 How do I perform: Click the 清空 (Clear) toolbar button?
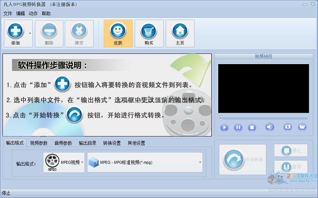click(79, 33)
